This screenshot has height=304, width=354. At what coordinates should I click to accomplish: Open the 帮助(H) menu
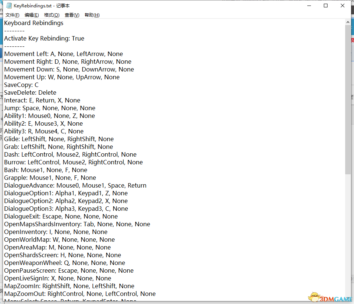click(92, 15)
